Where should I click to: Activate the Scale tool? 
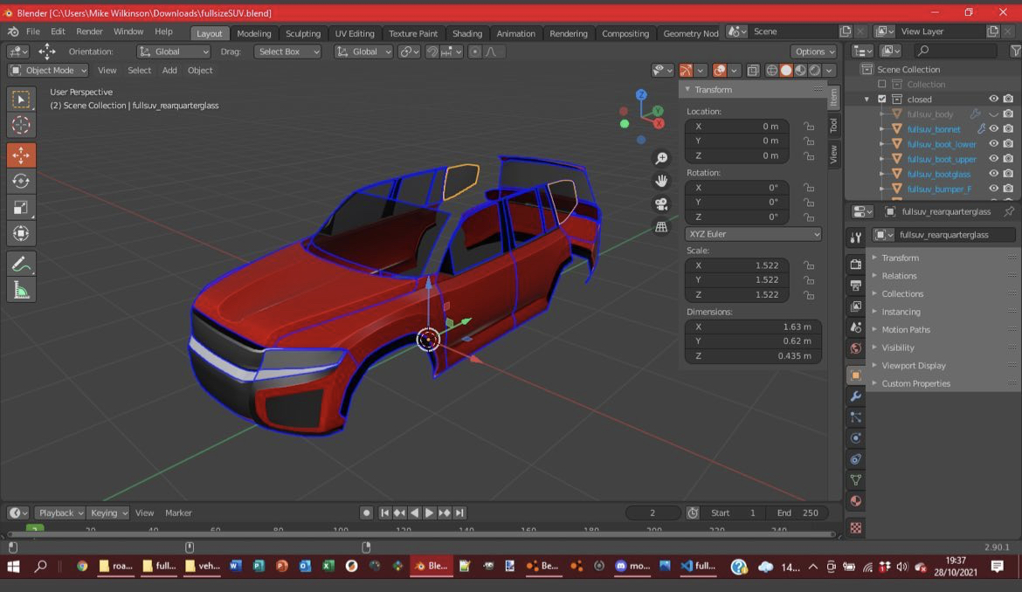pyautogui.click(x=21, y=207)
